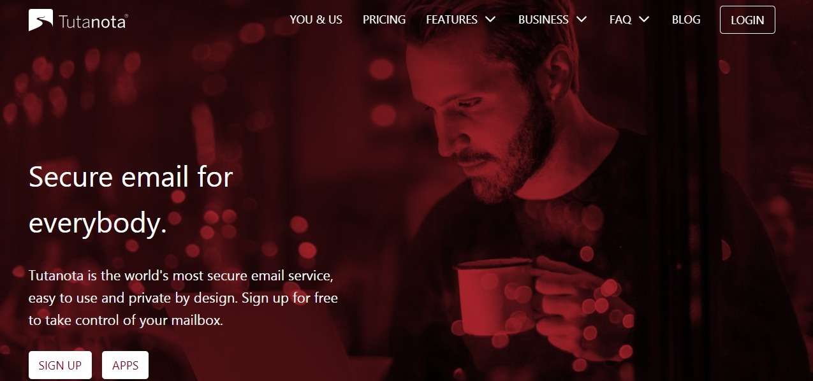Open the APPS button

[x=125, y=365]
